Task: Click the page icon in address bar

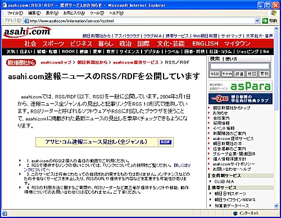Action: click(x=26, y=21)
